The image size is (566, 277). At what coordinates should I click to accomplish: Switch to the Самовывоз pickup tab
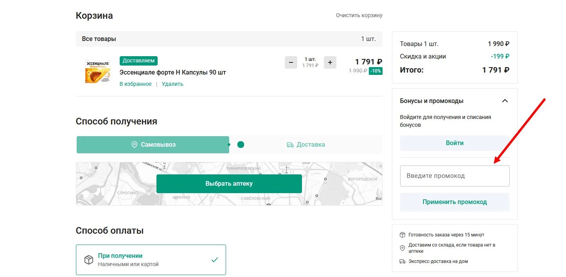(153, 145)
